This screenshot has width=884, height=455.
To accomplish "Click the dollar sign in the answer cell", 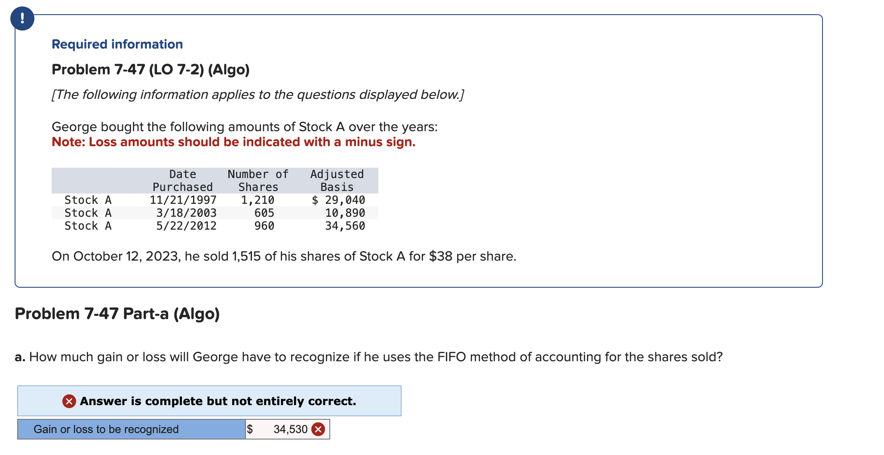I will [251, 429].
